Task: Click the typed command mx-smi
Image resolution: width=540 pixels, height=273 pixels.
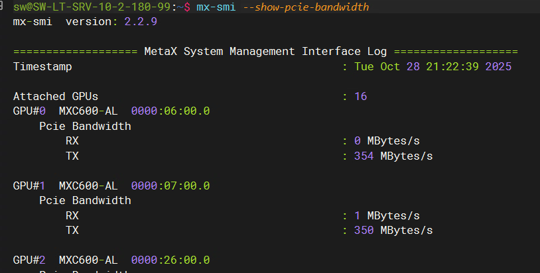Action: pos(216,7)
